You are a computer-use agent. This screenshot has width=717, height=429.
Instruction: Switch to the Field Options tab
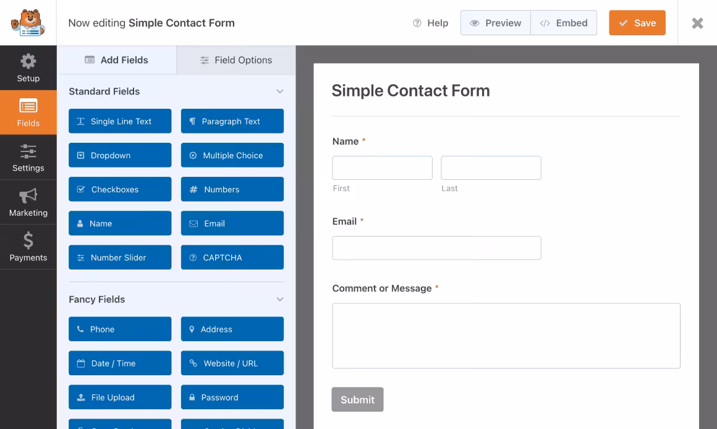(x=235, y=60)
